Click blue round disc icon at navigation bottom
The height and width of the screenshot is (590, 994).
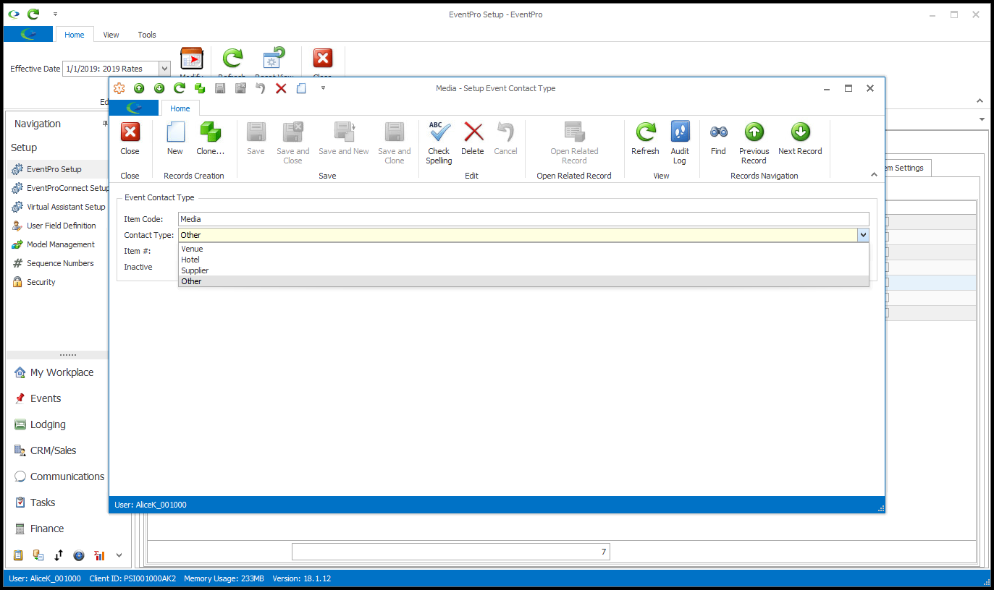click(79, 555)
